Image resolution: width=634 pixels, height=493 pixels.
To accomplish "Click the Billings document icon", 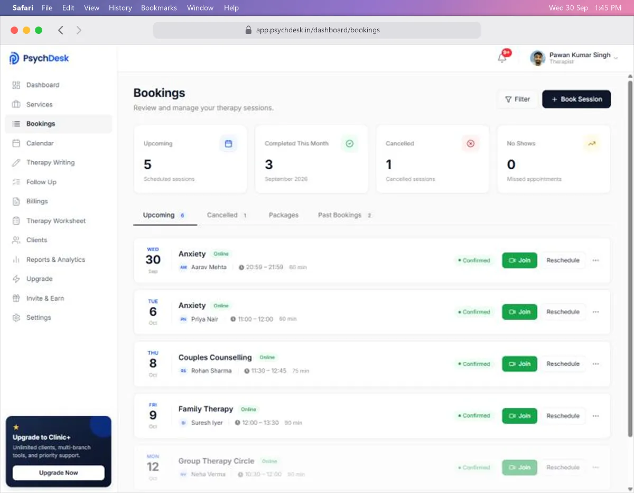I will pyautogui.click(x=16, y=201).
